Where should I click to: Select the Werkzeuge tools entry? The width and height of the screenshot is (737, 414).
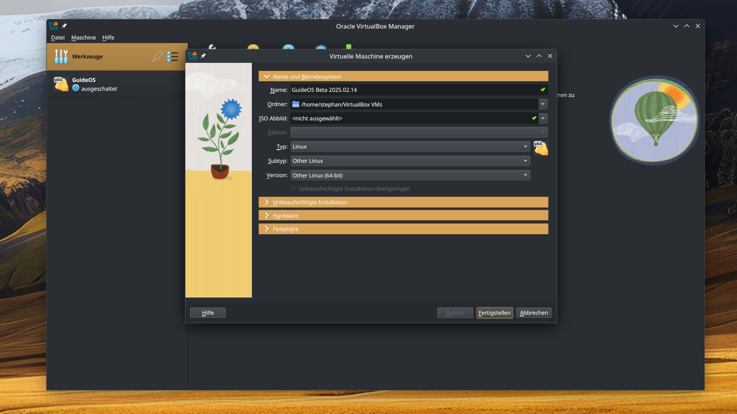click(117, 57)
